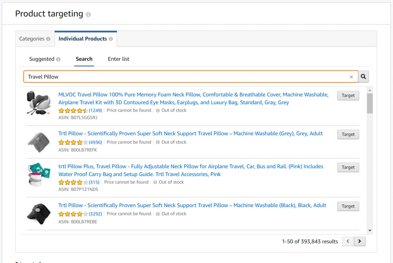This screenshot has width=393, height=263.
Task: Target the trtl Pillow Plus pink product
Action: tap(348, 167)
